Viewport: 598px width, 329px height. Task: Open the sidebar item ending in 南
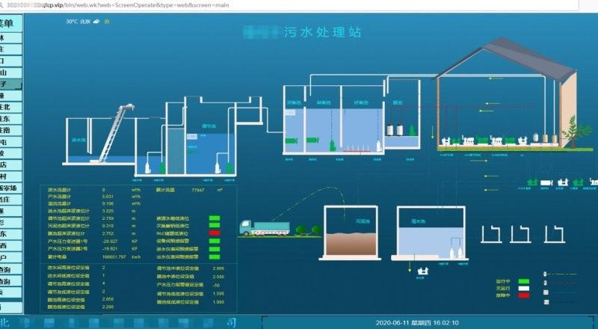[11, 130]
